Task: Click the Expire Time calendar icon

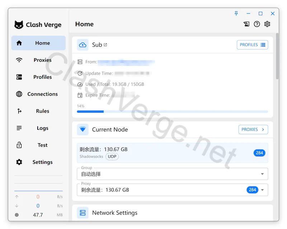Action: [x=80, y=95]
